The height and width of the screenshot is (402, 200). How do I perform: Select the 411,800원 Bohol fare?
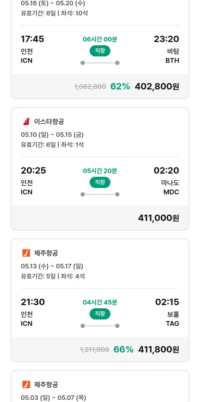pos(158,350)
